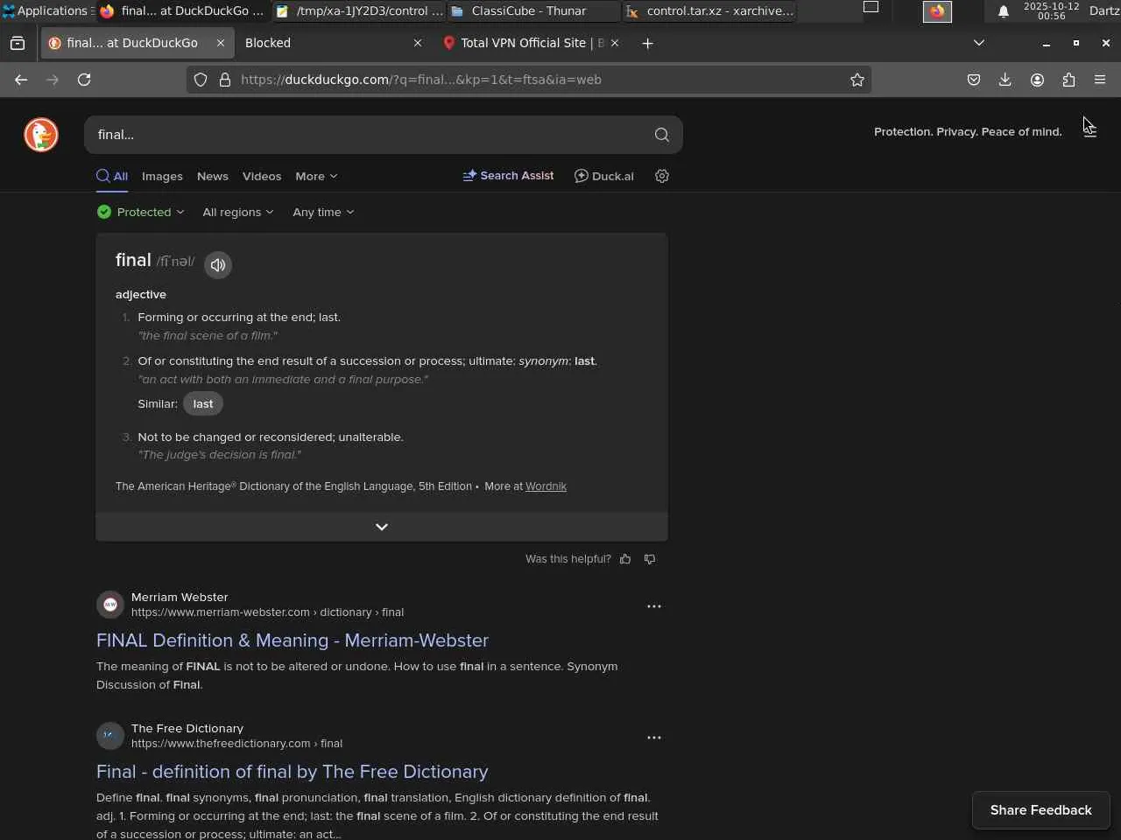Open the Merriam Webster result options menu
The image size is (1121, 840).
pos(654,605)
